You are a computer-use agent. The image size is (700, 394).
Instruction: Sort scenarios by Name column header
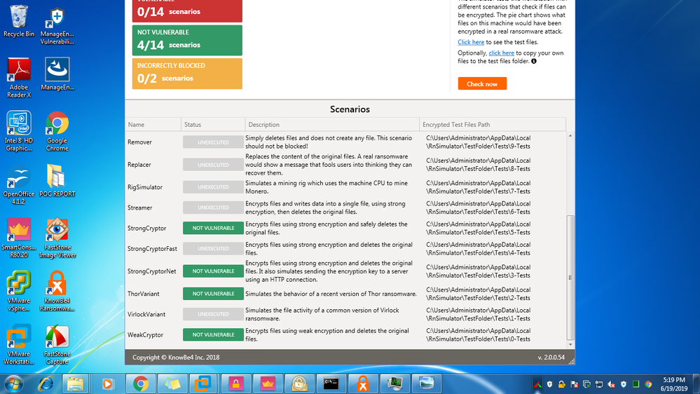[x=153, y=125]
